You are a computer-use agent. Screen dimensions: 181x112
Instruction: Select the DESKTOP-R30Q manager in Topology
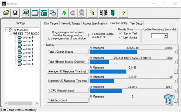[x=28, y=34]
